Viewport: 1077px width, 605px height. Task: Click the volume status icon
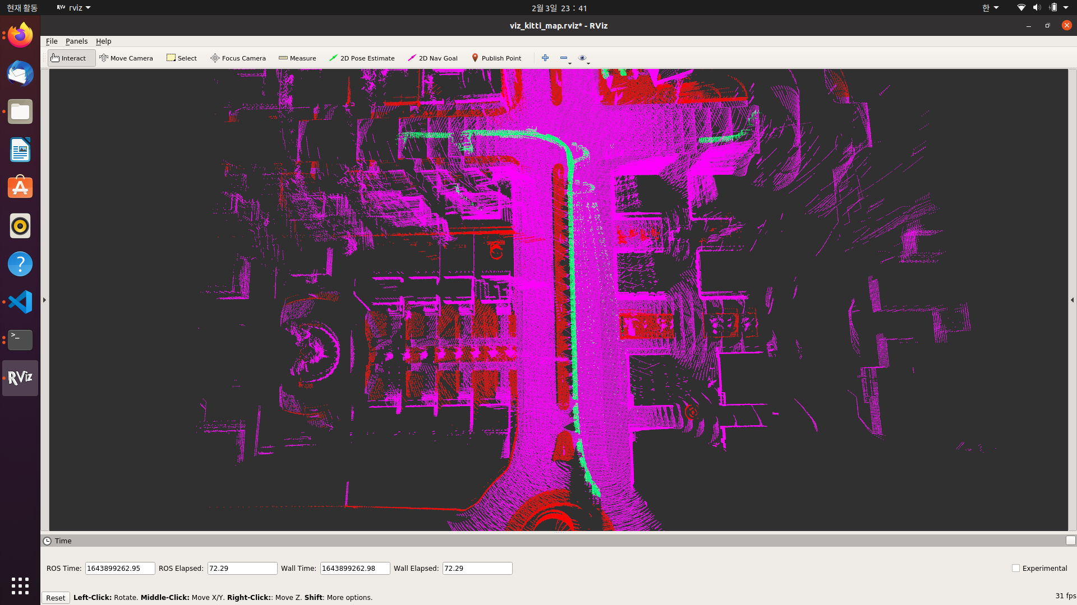pos(1037,8)
